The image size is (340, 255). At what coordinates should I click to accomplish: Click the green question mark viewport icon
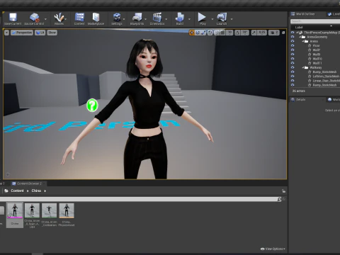tap(92, 106)
